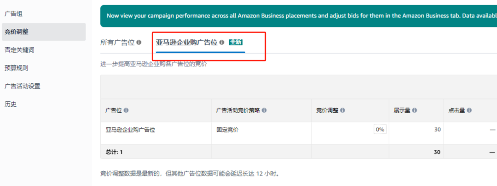Viewport: 497px width, 186px height.
Task: Open 广告活动设置 in the sidebar
Action: [23, 86]
